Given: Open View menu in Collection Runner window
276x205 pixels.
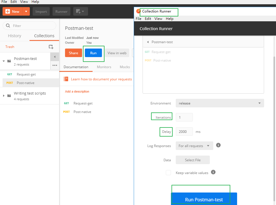Looking at the screenshot, I should click(x=158, y=19).
